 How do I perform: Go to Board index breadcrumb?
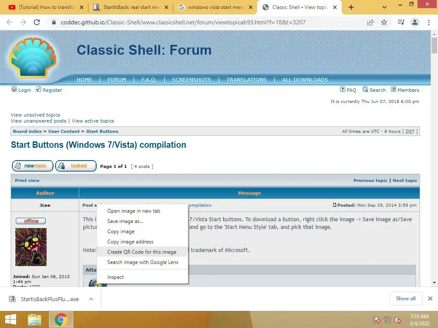tap(27, 132)
